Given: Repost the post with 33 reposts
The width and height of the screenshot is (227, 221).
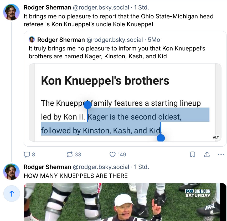Looking at the screenshot, I should point(70,155).
